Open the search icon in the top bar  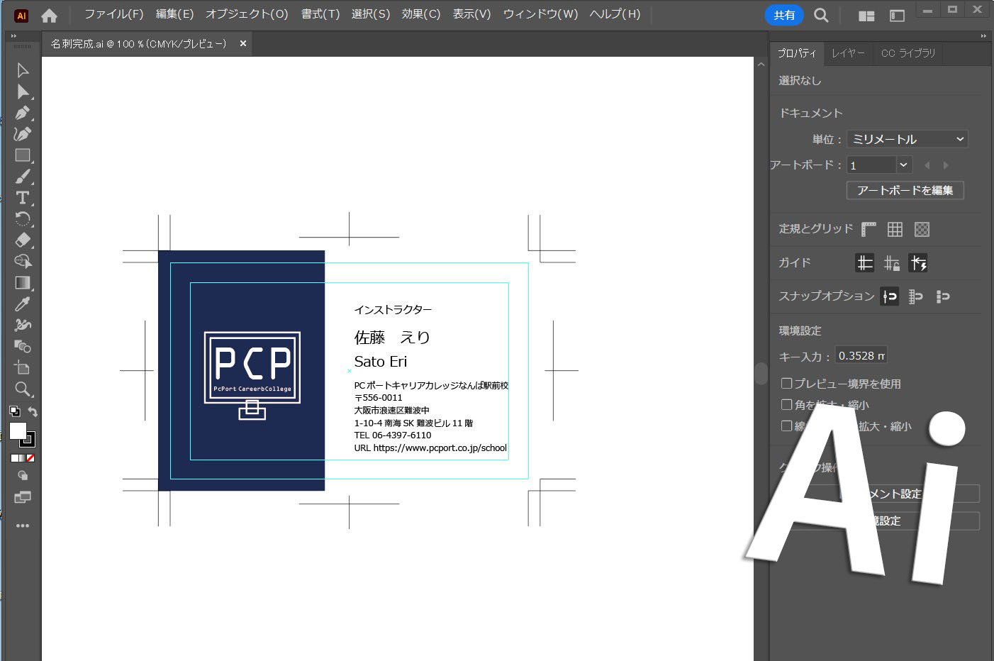(x=821, y=15)
